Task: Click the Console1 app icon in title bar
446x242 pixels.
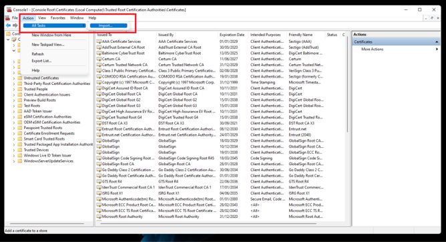Action: [9, 9]
